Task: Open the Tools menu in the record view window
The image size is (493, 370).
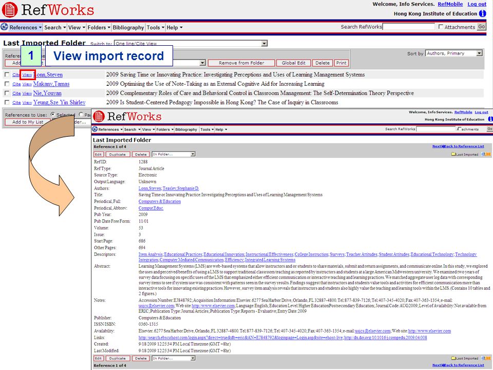Action: pyautogui.click(x=207, y=129)
